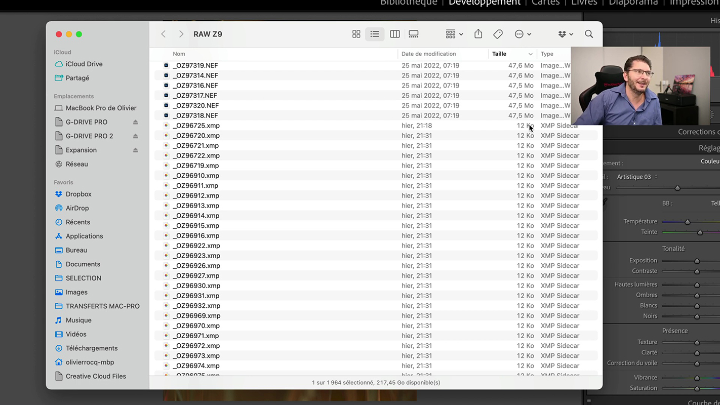
Task: Click the Share icon in toolbar
Action: (x=478, y=34)
